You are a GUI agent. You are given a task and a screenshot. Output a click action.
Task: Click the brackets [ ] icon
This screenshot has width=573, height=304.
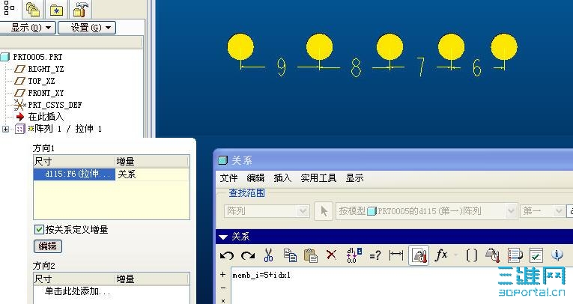click(471, 255)
